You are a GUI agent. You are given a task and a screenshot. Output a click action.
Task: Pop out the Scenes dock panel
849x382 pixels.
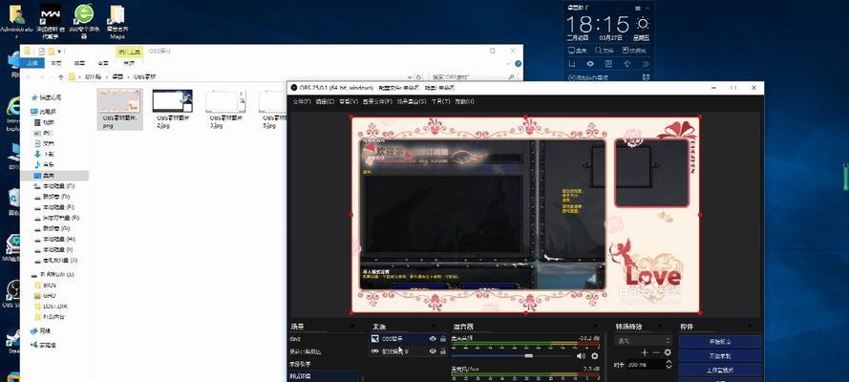click(352, 327)
